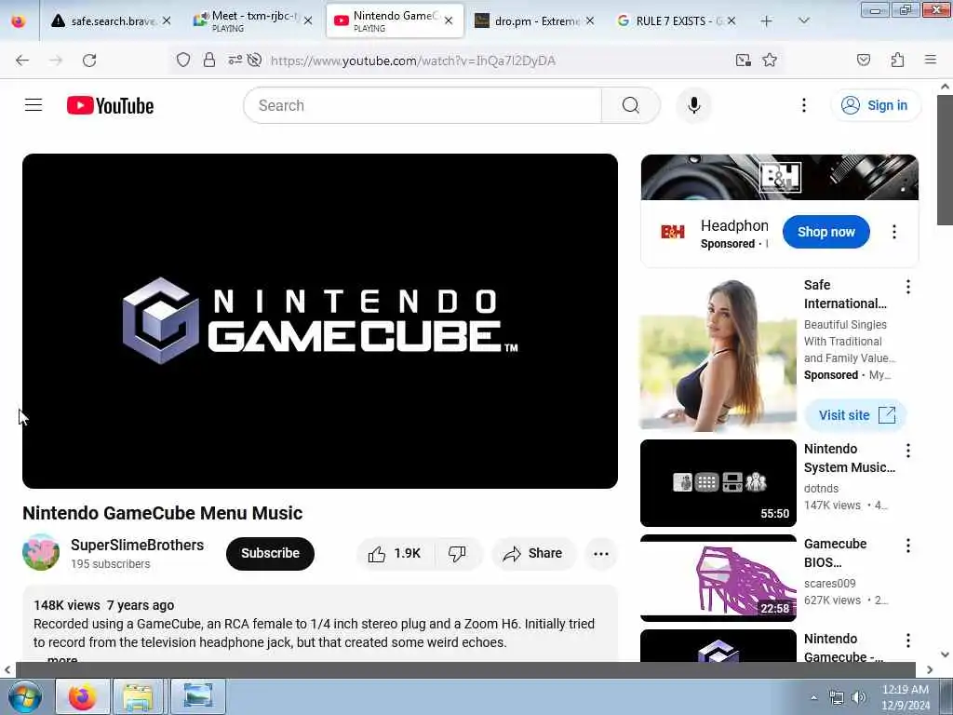Open options for the B&H Headphones ad
953x715 pixels.
[893, 232]
